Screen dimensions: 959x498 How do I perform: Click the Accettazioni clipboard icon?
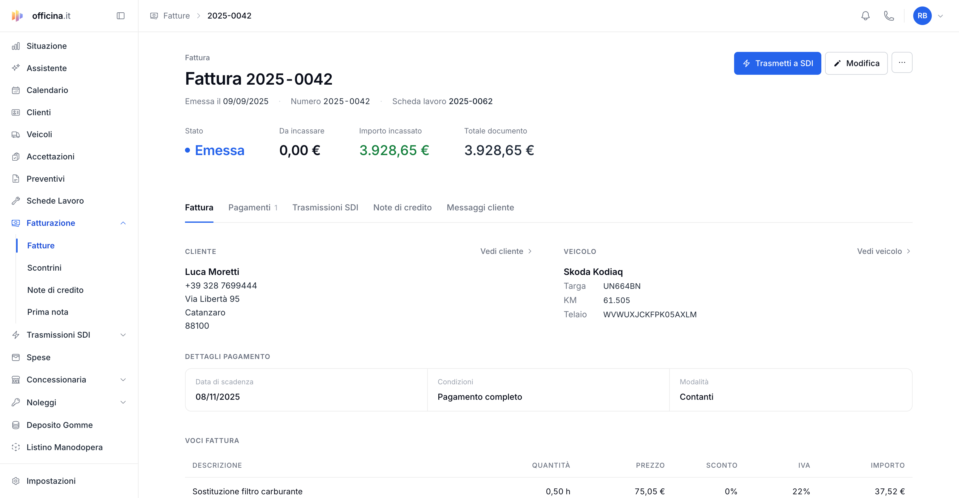point(16,156)
